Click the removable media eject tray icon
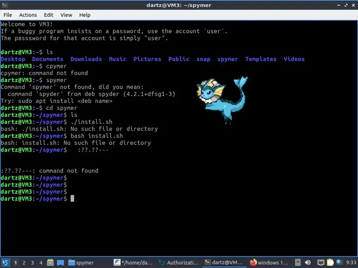The width and height of the screenshot is (358, 268). [298, 262]
